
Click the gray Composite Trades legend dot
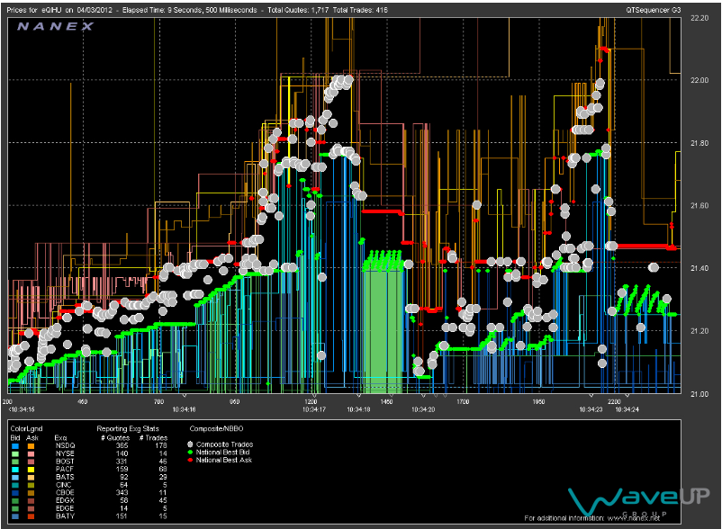pos(190,444)
